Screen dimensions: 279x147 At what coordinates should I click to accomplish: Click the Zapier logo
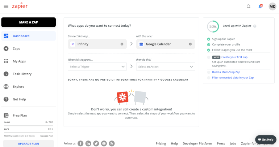point(20,6)
